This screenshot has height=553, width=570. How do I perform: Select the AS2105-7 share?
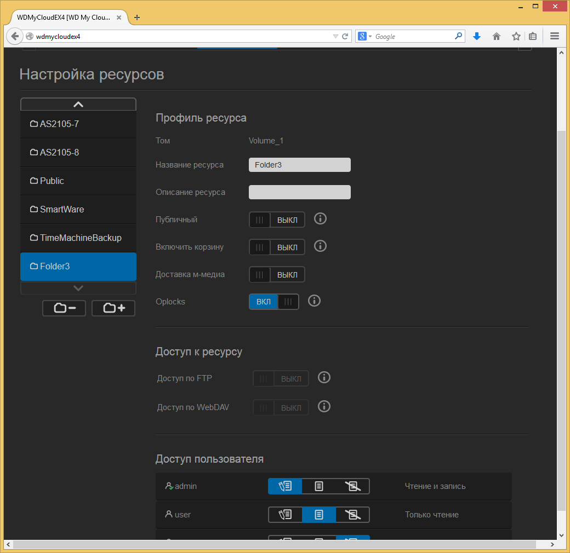[x=78, y=124]
